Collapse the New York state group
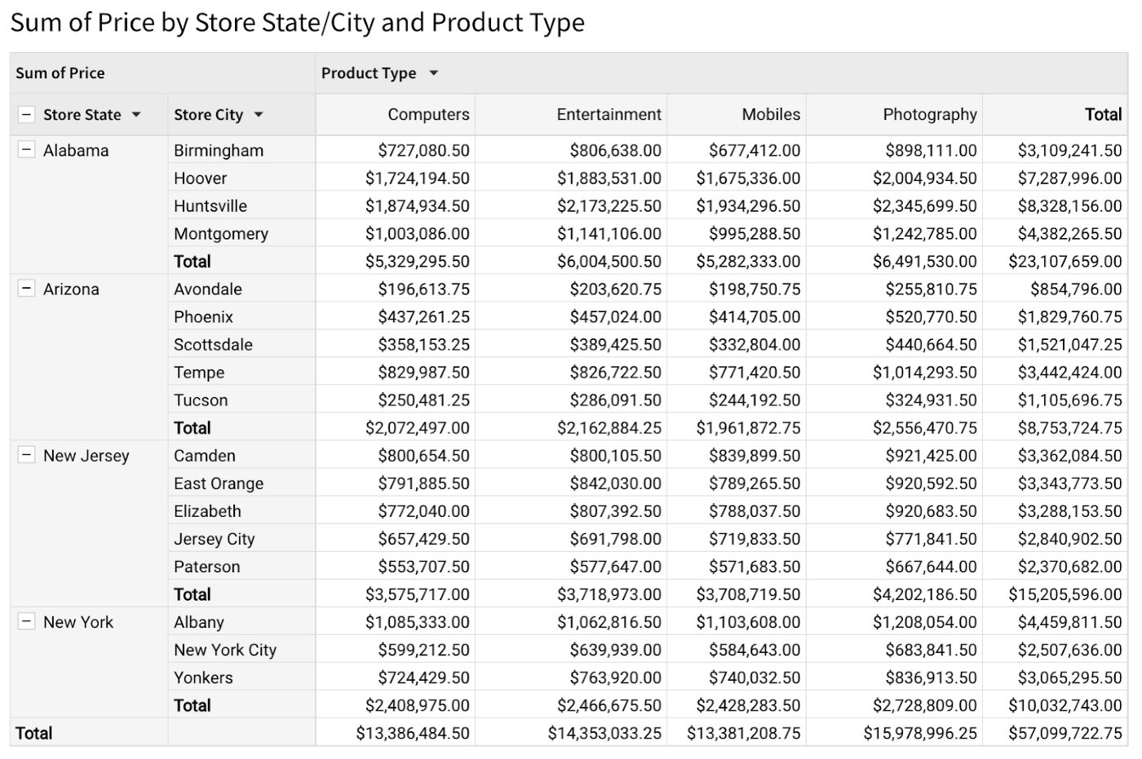Image resolution: width=1142 pixels, height=759 pixels. tap(27, 622)
